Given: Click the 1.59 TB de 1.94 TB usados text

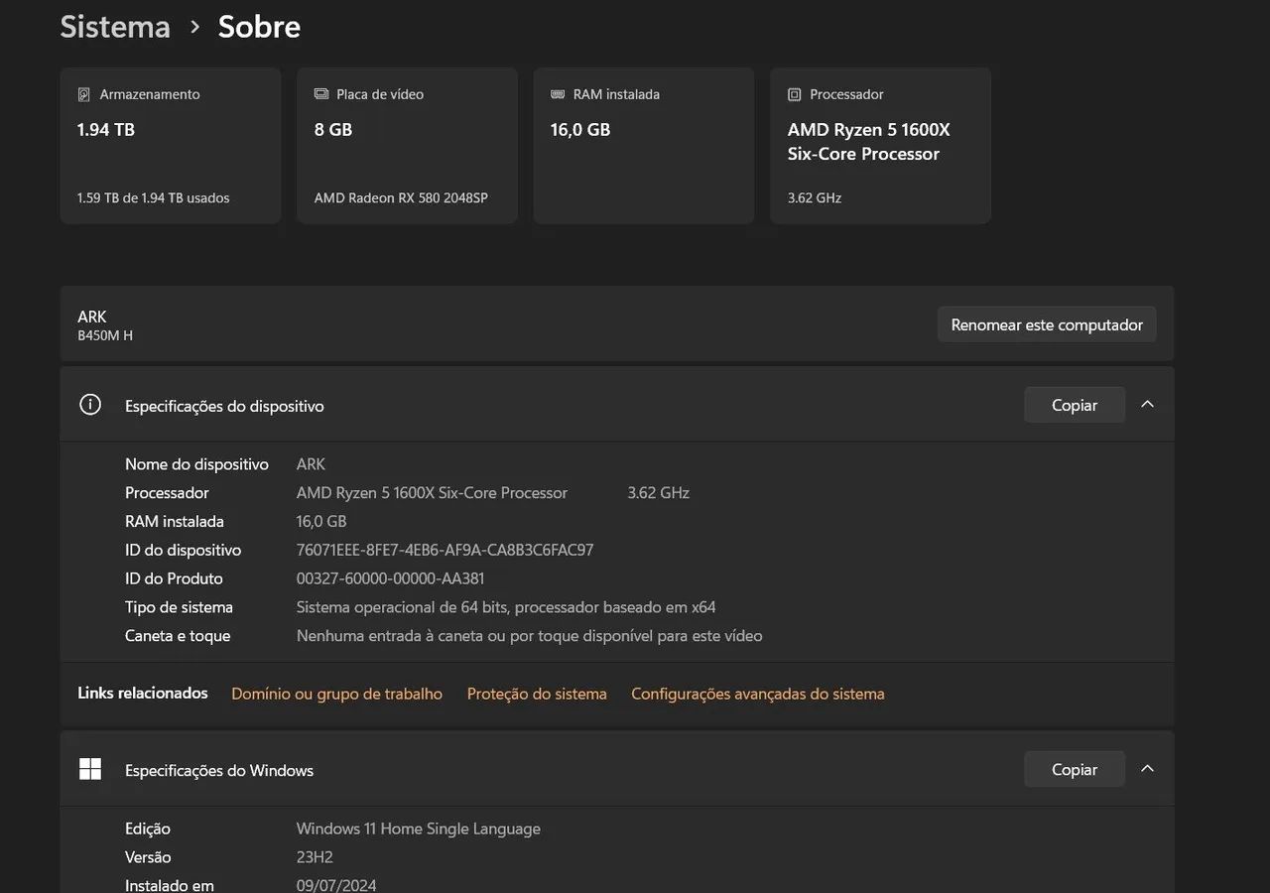Looking at the screenshot, I should click(x=153, y=198).
